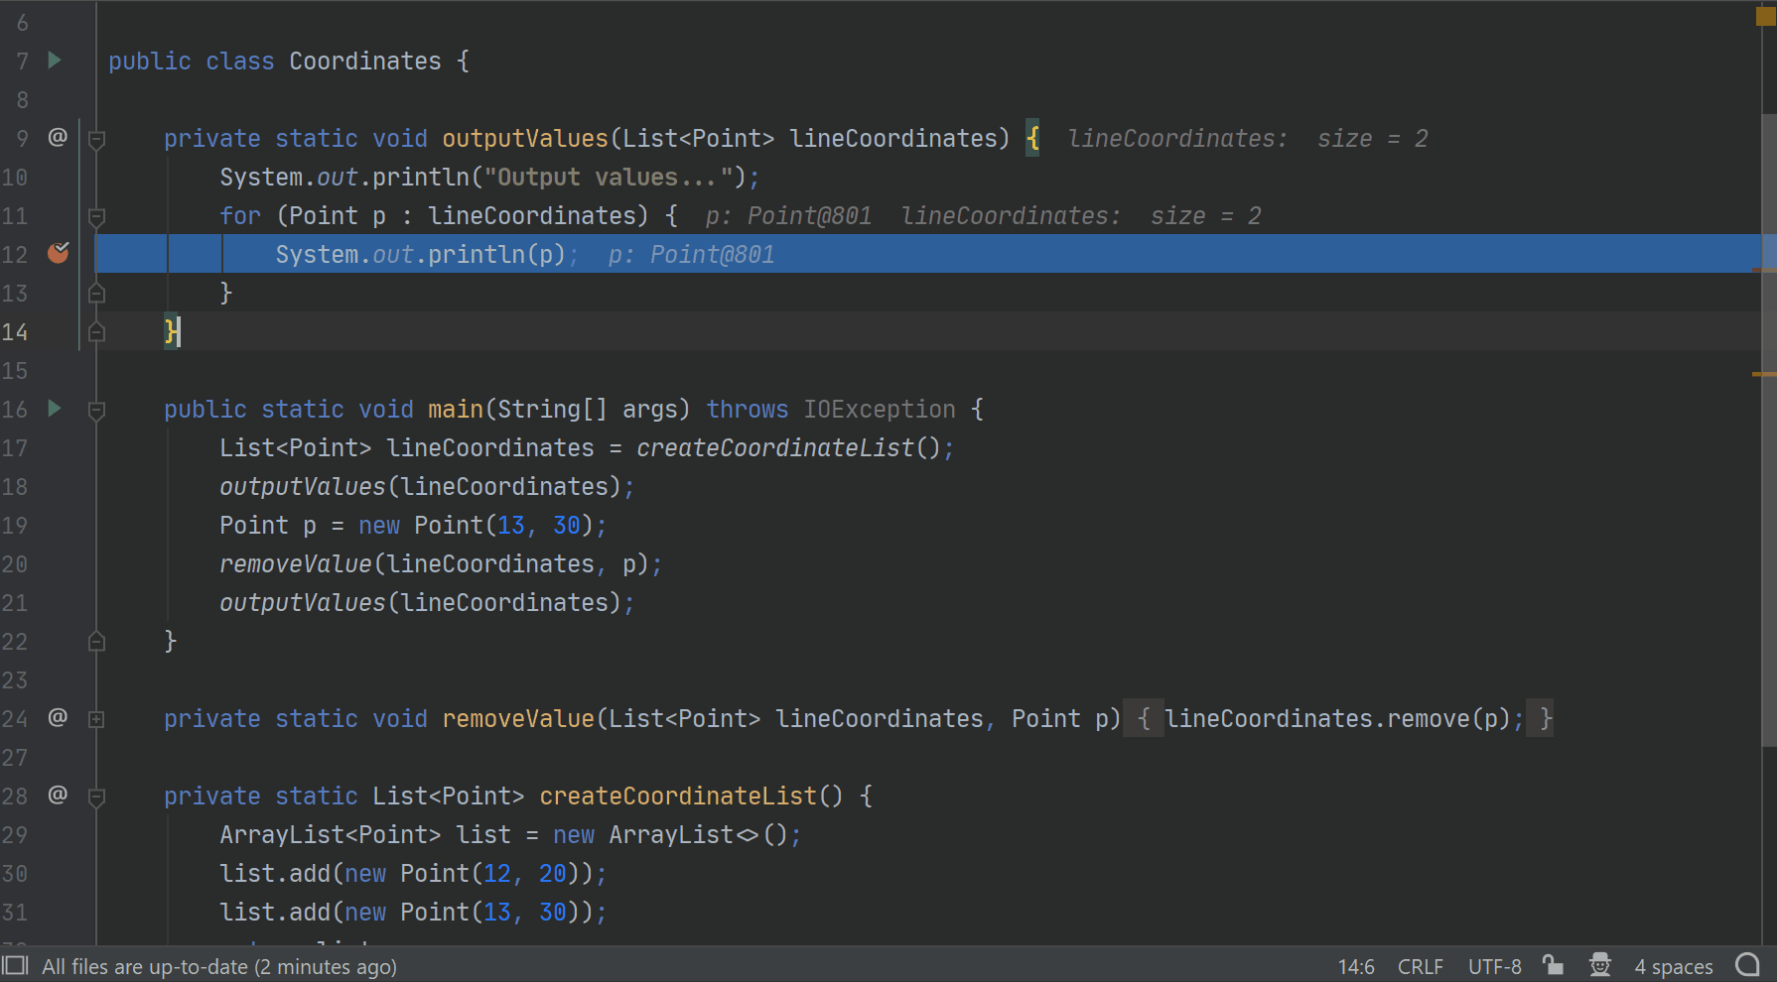Image resolution: width=1777 pixels, height=982 pixels.
Task: Click the UTF-8 encoding widget
Action: click(x=1493, y=965)
